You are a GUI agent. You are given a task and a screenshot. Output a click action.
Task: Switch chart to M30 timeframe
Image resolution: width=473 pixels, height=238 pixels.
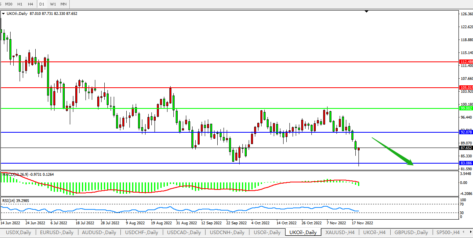9,4
